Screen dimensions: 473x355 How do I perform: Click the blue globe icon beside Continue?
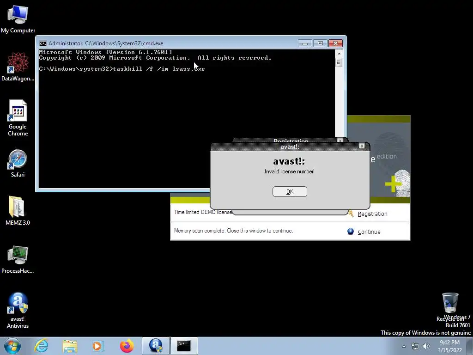coord(350,231)
